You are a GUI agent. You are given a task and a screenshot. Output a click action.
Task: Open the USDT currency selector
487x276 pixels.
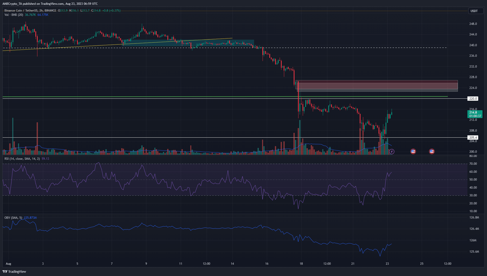(476, 11)
